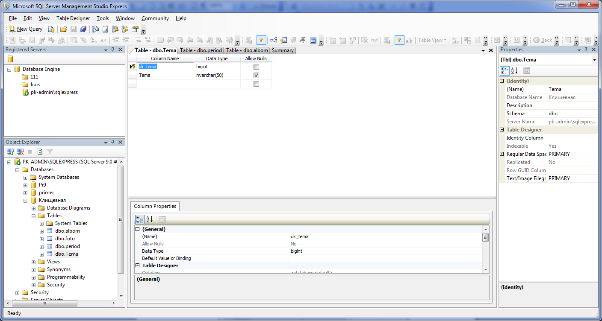Select the kurs registered server folder

tap(35, 85)
